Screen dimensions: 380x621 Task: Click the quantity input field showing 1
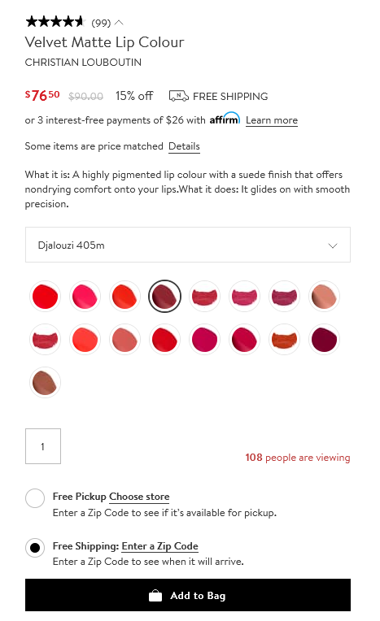tap(43, 446)
